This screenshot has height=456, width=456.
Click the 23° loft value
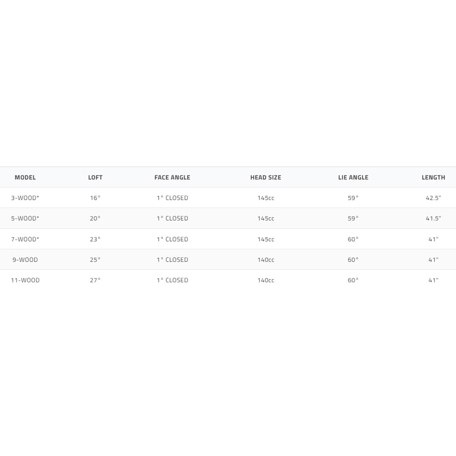click(95, 239)
